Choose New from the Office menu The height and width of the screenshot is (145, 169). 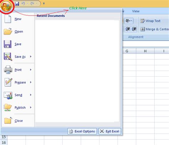click(18, 19)
